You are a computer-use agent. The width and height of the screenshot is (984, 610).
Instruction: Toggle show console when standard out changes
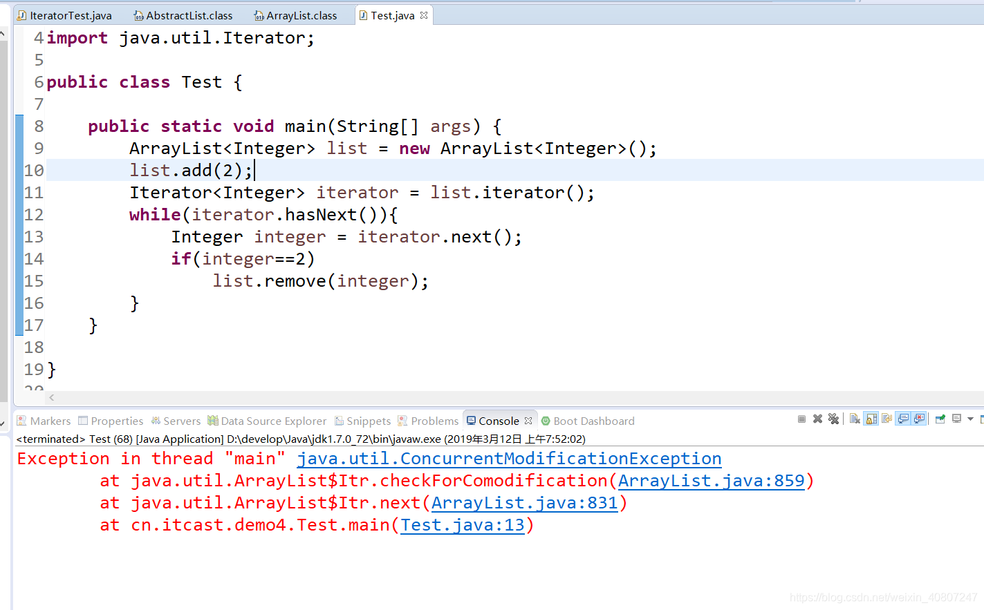(903, 419)
